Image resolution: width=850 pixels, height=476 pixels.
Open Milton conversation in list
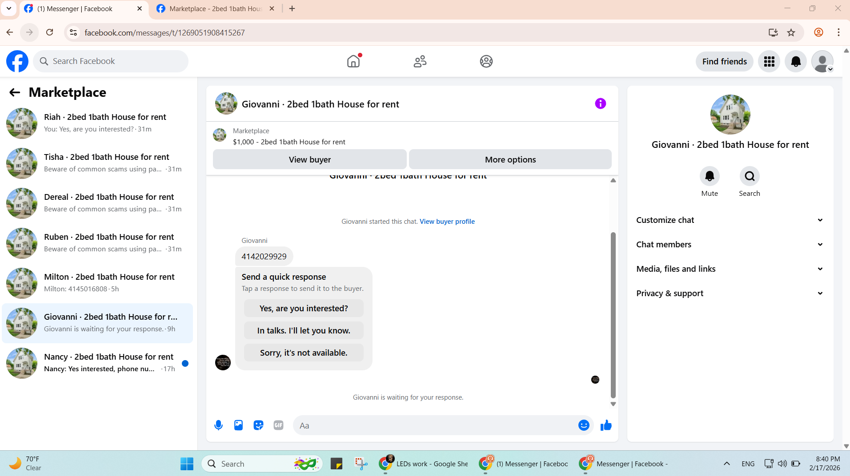(97, 283)
